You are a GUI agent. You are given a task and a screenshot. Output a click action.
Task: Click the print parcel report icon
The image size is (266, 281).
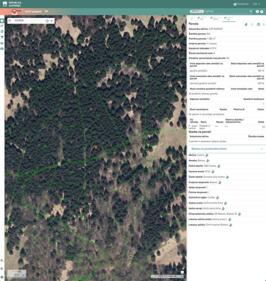click(x=258, y=24)
